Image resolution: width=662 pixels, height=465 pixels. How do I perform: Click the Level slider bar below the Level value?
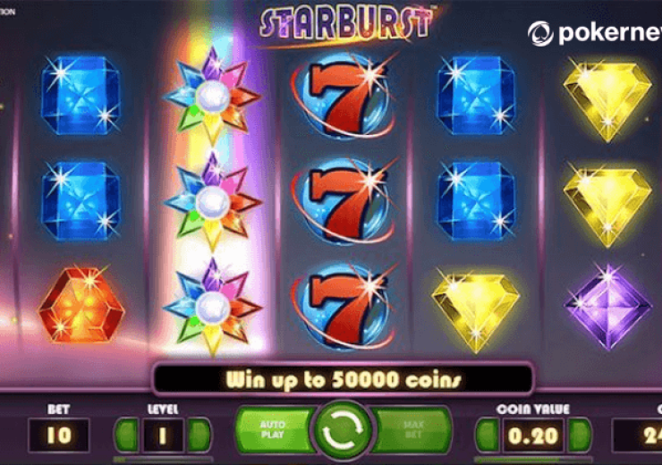[163, 459]
